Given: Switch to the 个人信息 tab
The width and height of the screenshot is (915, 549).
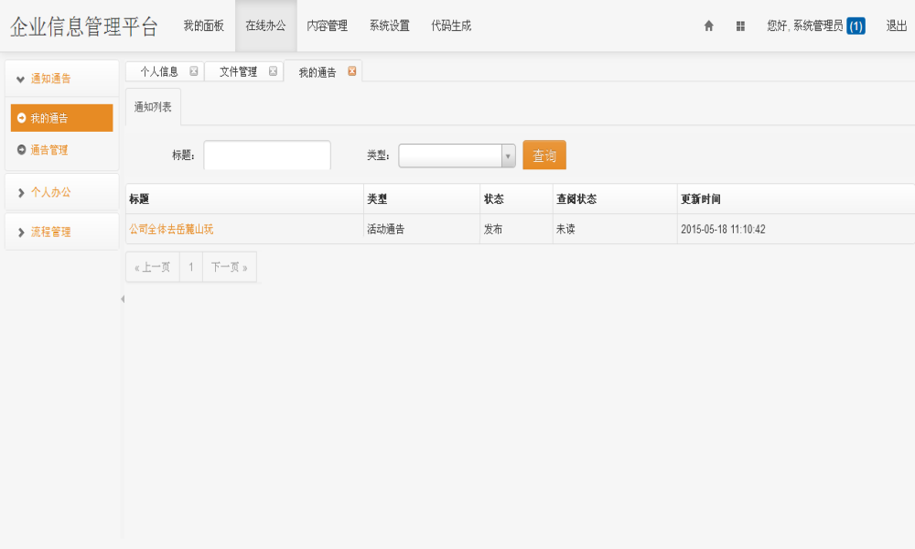Looking at the screenshot, I should (x=159, y=71).
